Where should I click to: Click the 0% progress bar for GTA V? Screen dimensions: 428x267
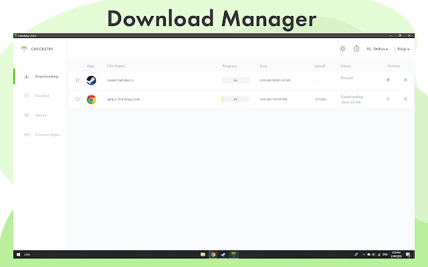click(235, 80)
